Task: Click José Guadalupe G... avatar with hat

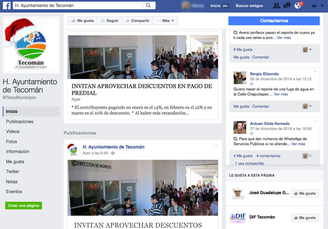Action: point(238,193)
